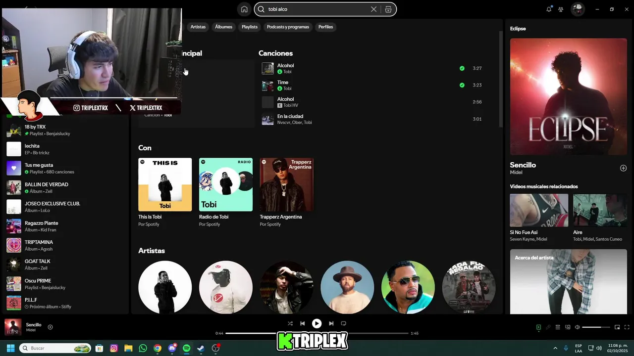Seek on the song progress bar
Image resolution: width=634 pixels, height=356 pixels.
[317, 333]
